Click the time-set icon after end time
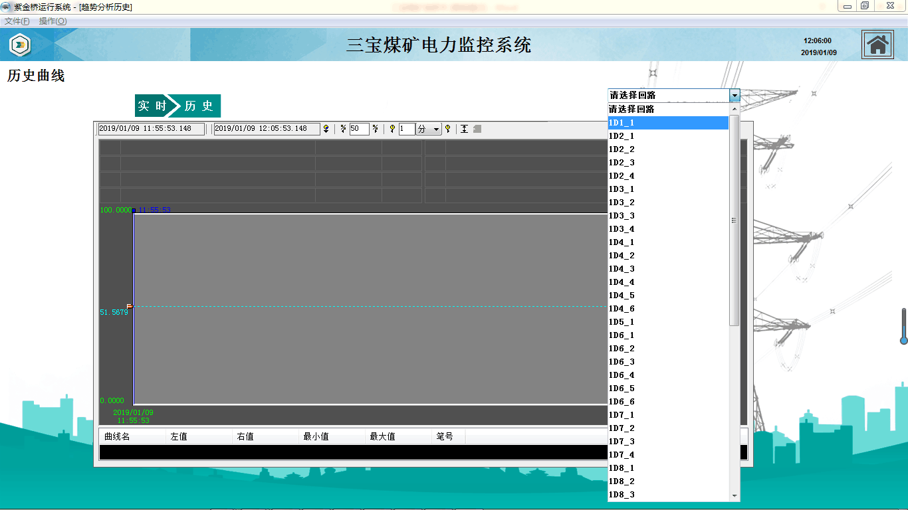The width and height of the screenshot is (908, 510). [326, 129]
